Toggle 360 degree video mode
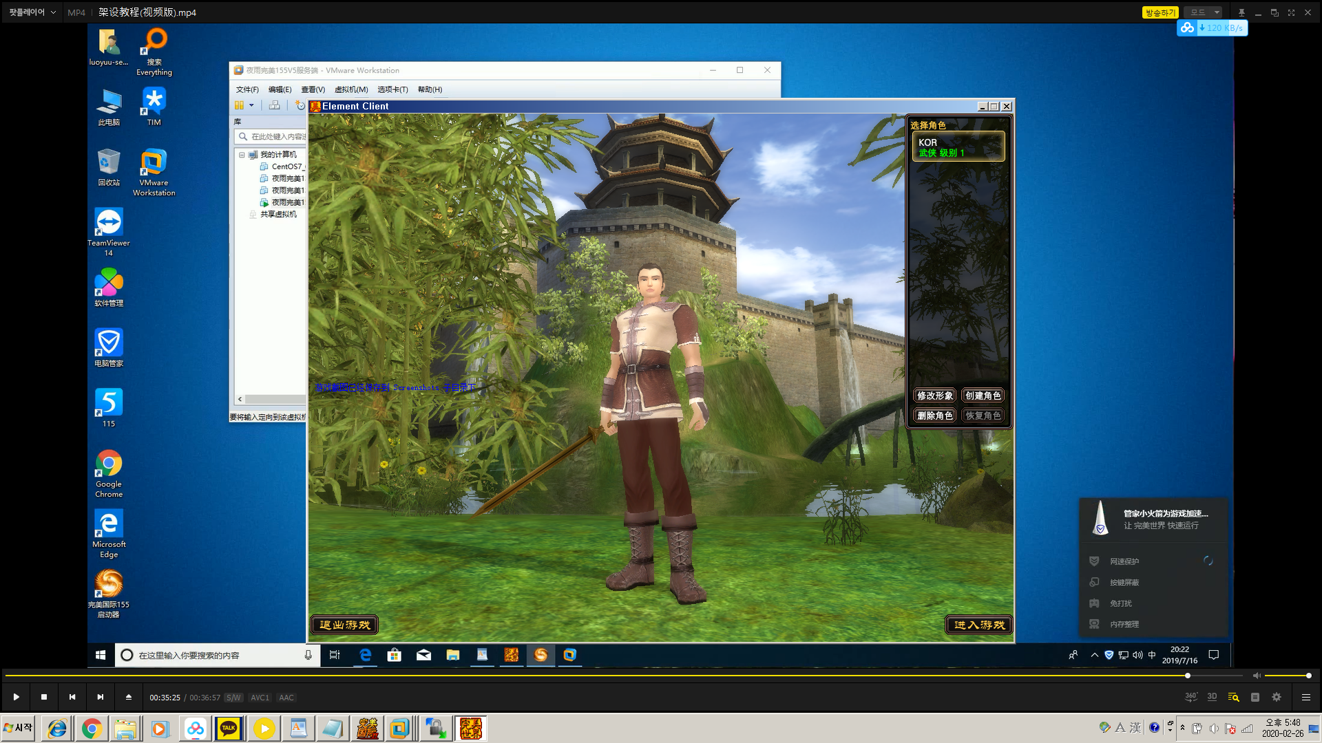Image resolution: width=1322 pixels, height=743 pixels. tap(1190, 697)
